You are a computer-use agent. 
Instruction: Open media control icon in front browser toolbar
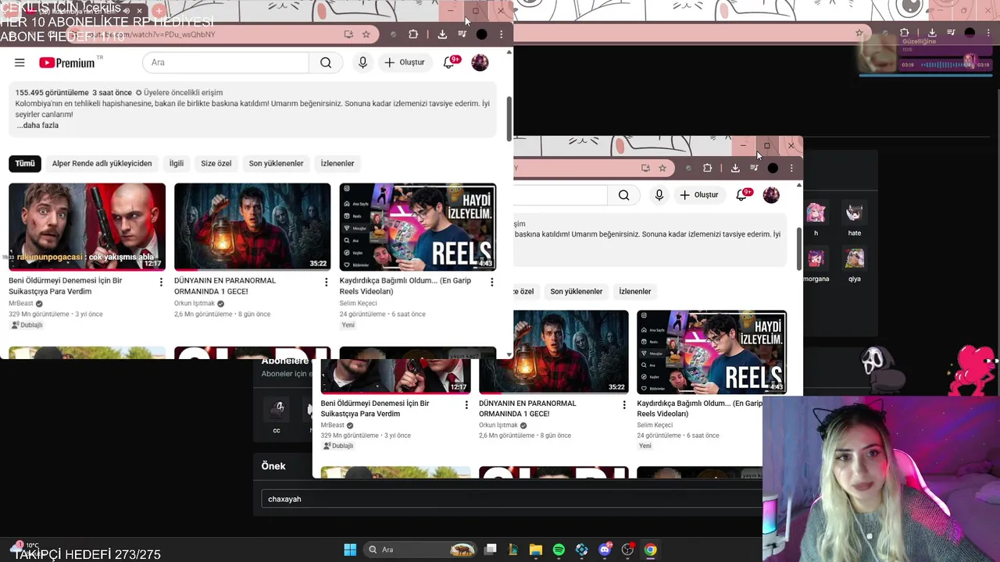[x=462, y=34]
